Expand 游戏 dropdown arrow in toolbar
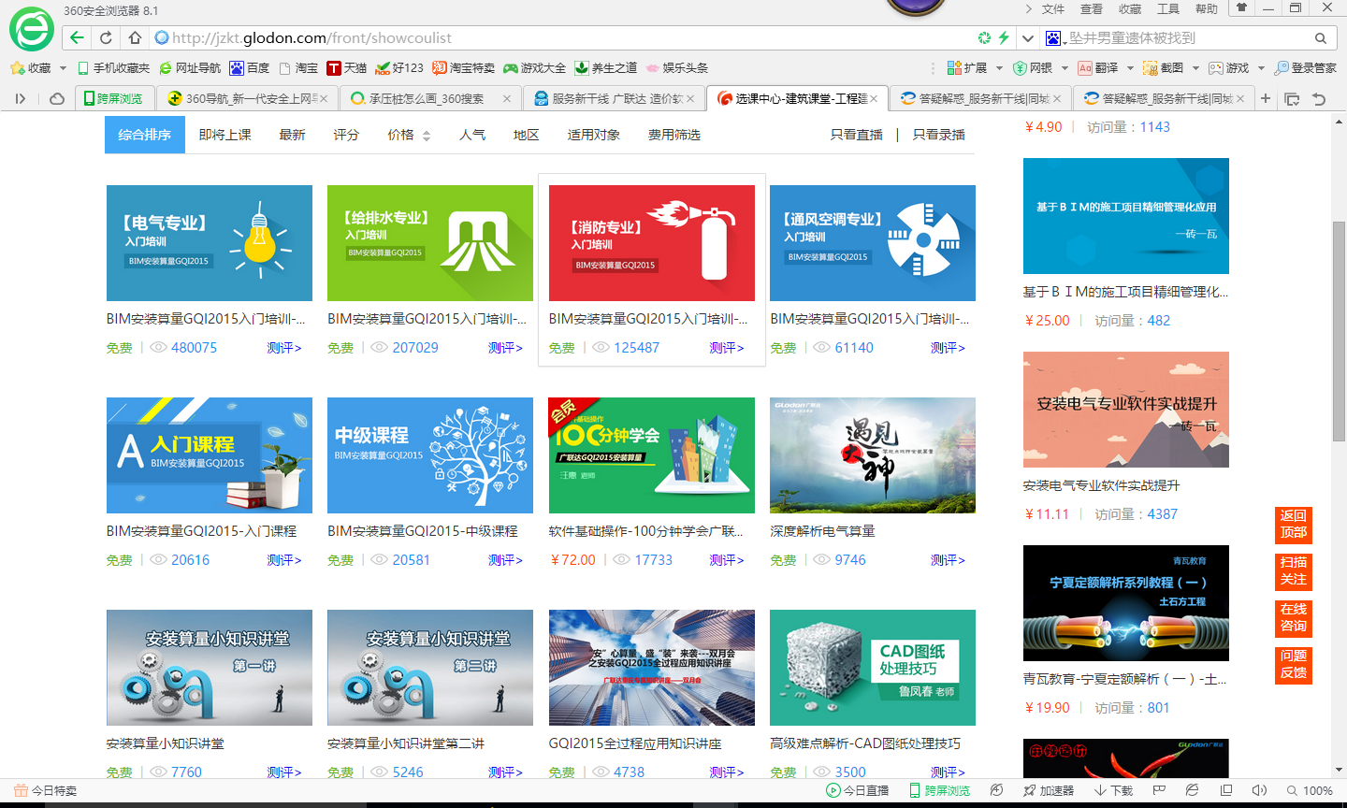The width and height of the screenshot is (1347, 808). [x=1261, y=68]
